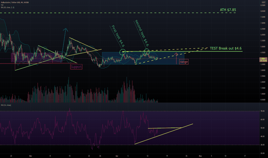
Task: Click the 10 date label on time axis
Action: tap(225, 156)
